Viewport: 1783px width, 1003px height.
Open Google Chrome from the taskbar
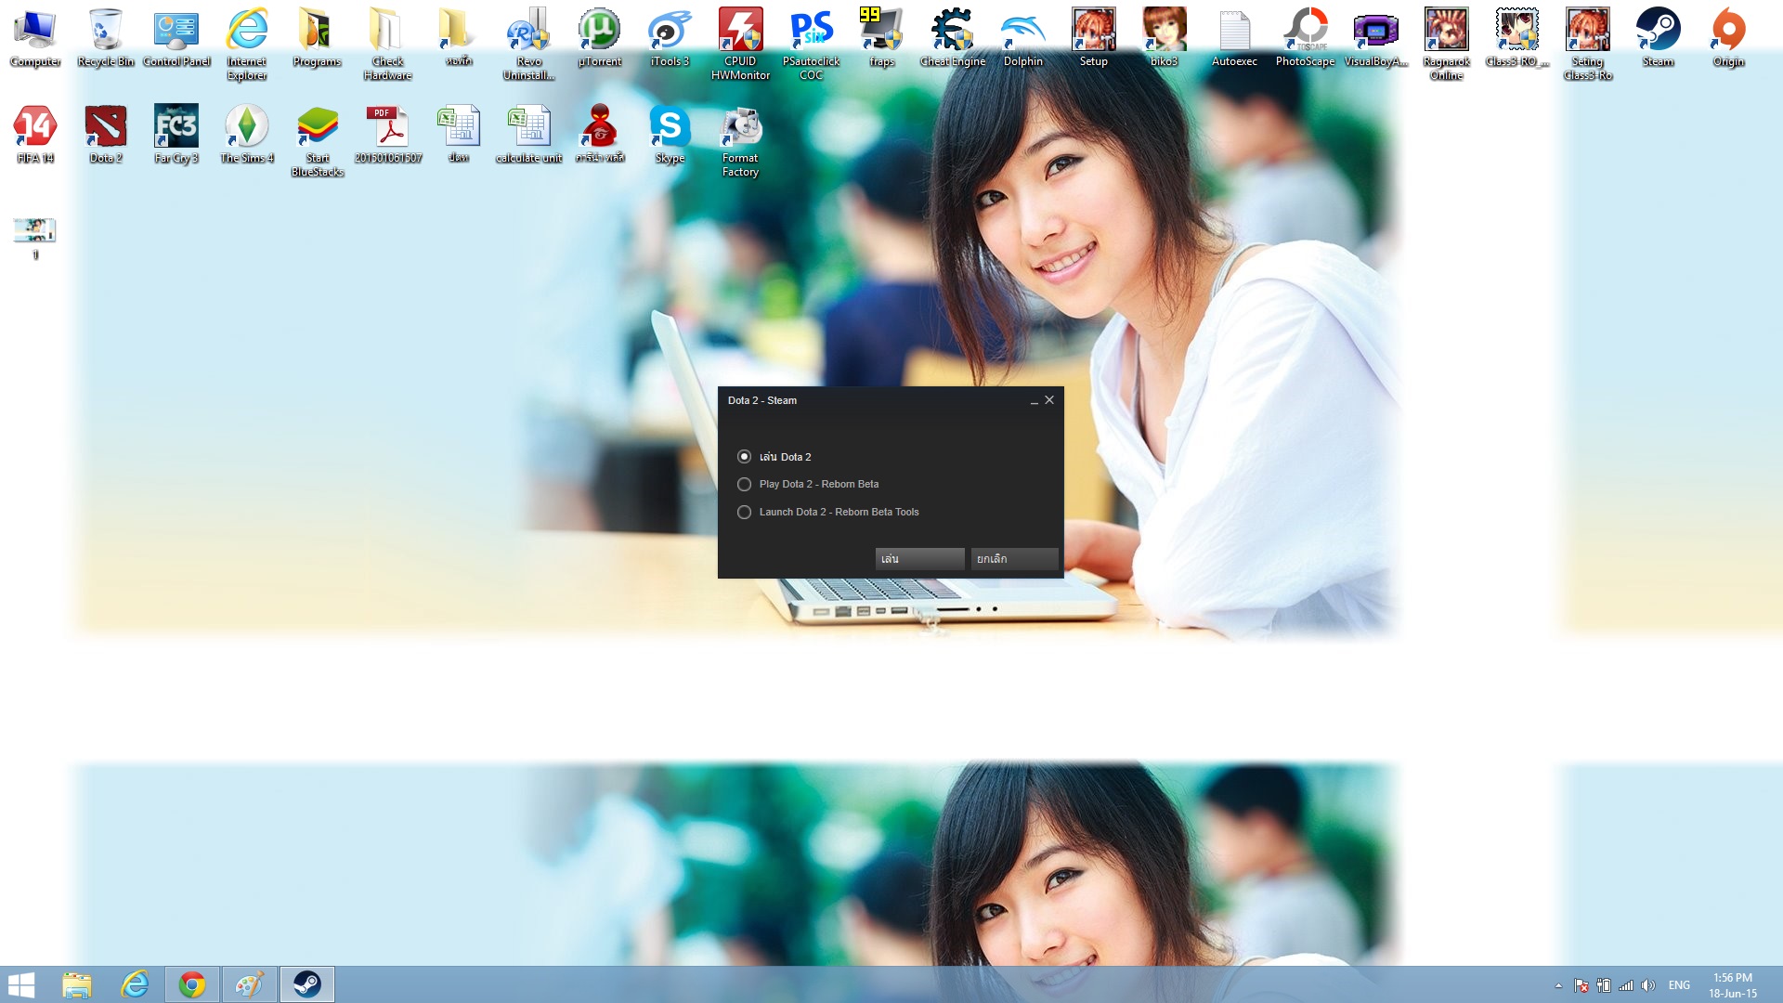[x=192, y=984]
